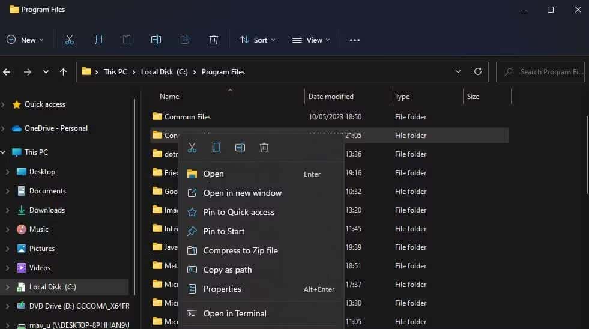589x329 pixels.
Task: Choose Open in Terminal
Action: tap(261, 313)
